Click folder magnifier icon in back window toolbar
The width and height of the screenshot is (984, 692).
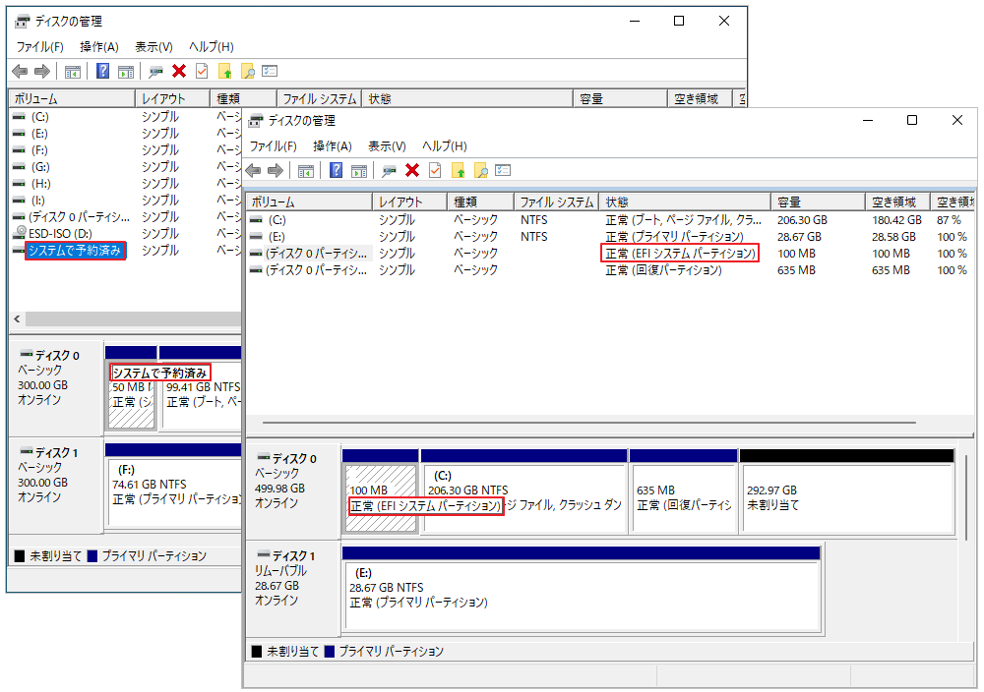pyautogui.click(x=247, y=72)
